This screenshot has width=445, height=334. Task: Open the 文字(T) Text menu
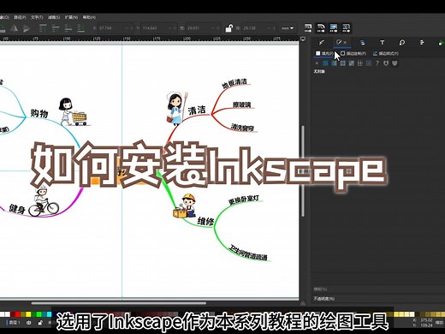point(37,17)
